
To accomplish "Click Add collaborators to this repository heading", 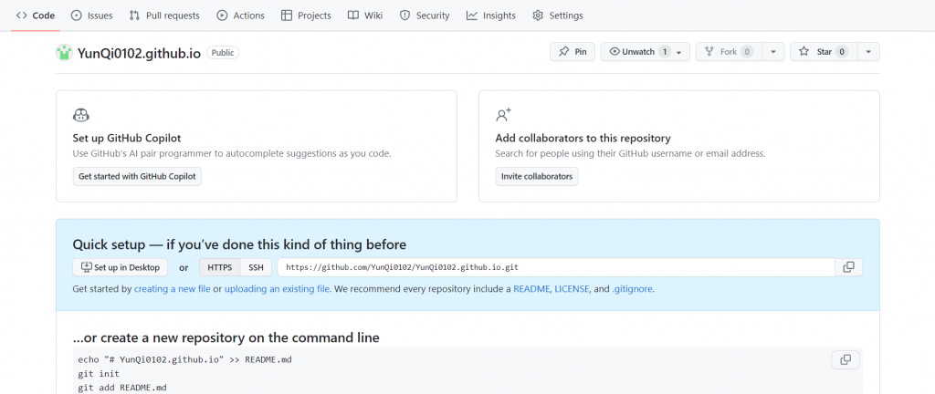I will [583, 138].
